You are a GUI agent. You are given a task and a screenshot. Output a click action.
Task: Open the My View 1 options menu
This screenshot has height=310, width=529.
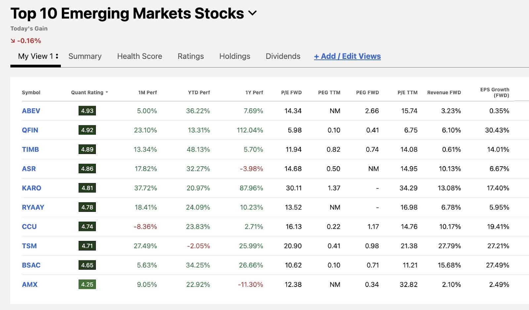[58, 56]
